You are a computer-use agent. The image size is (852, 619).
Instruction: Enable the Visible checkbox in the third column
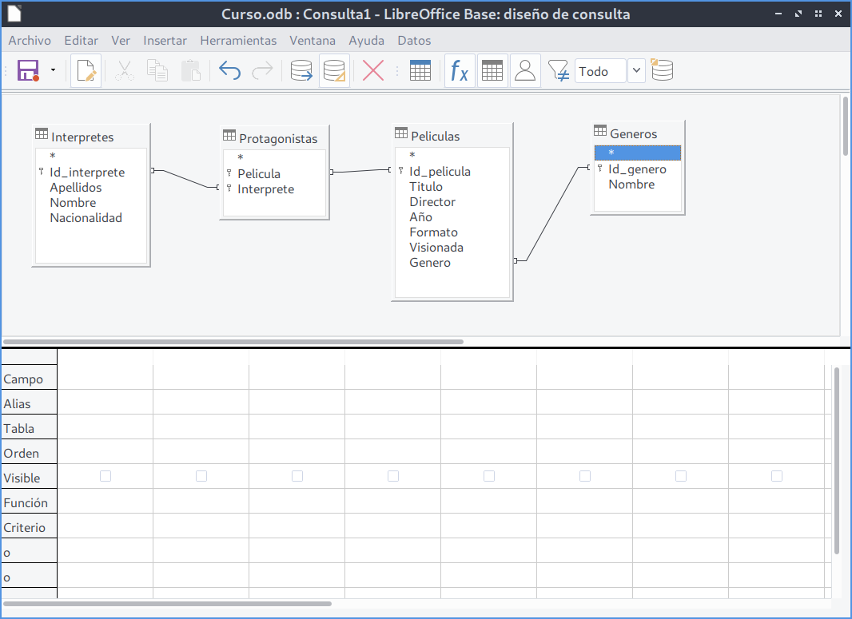point(297,476)
